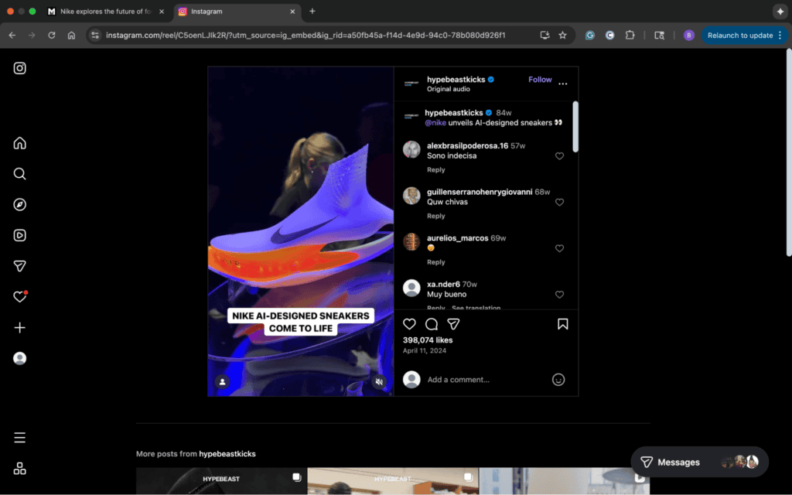The width and height of the screenshot is (792, 495).
Task: Switch to the Nike explores the future tab
Action: click(x=106, y=11)
